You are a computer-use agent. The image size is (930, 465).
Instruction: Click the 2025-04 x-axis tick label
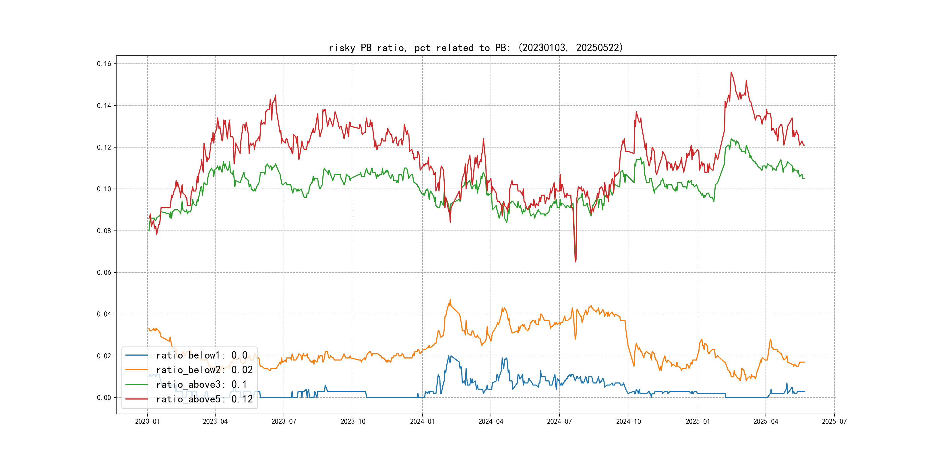tap(766, 421)
